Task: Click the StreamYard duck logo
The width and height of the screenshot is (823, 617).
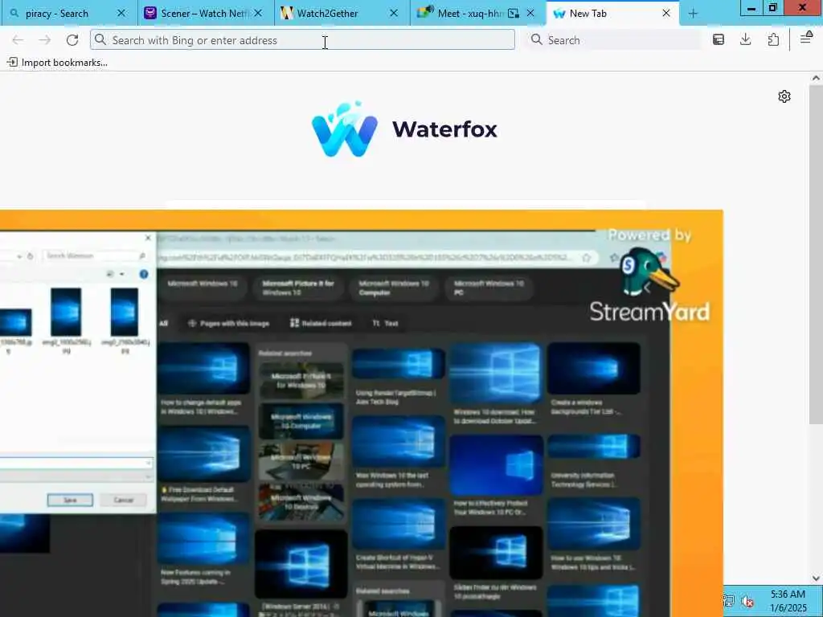Action: pos(649,273)
